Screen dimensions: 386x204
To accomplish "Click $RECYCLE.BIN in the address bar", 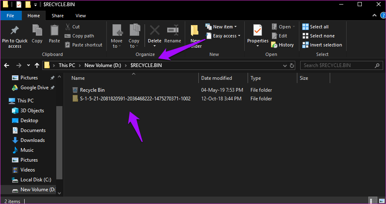I will click(146, 65).
